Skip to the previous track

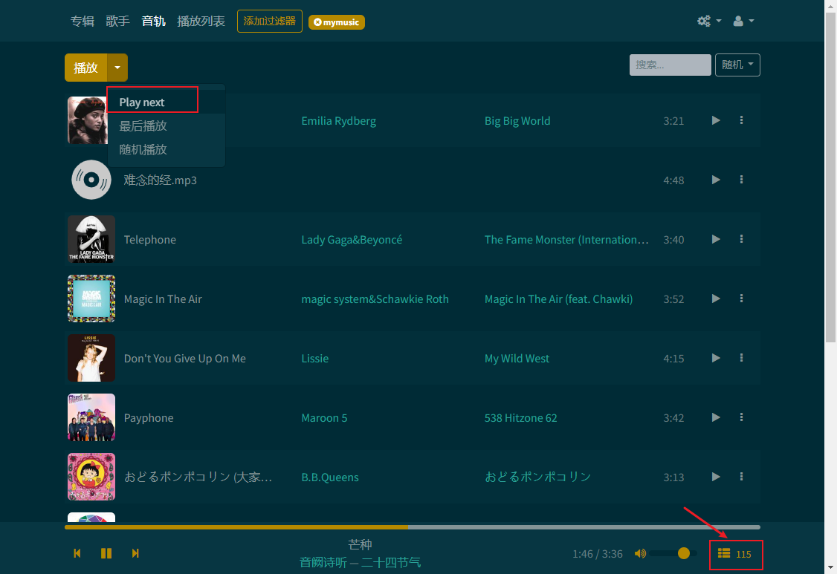coord(77,553)
